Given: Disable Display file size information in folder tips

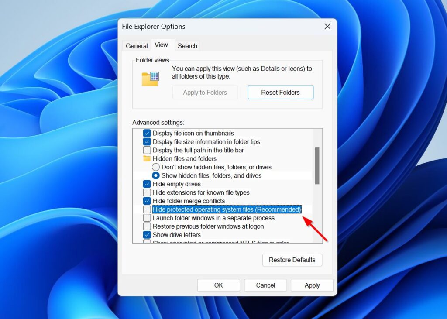Looking at the screenshot, I should tap(147, 141).
